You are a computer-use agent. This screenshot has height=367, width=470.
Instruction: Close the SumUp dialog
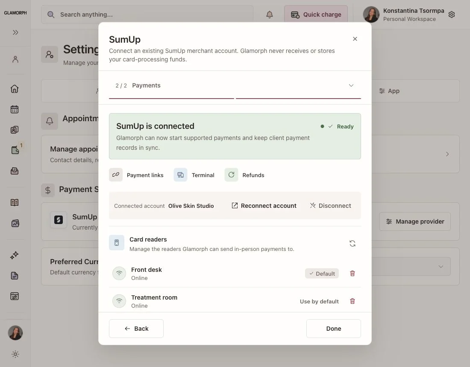tap(355, 39)
